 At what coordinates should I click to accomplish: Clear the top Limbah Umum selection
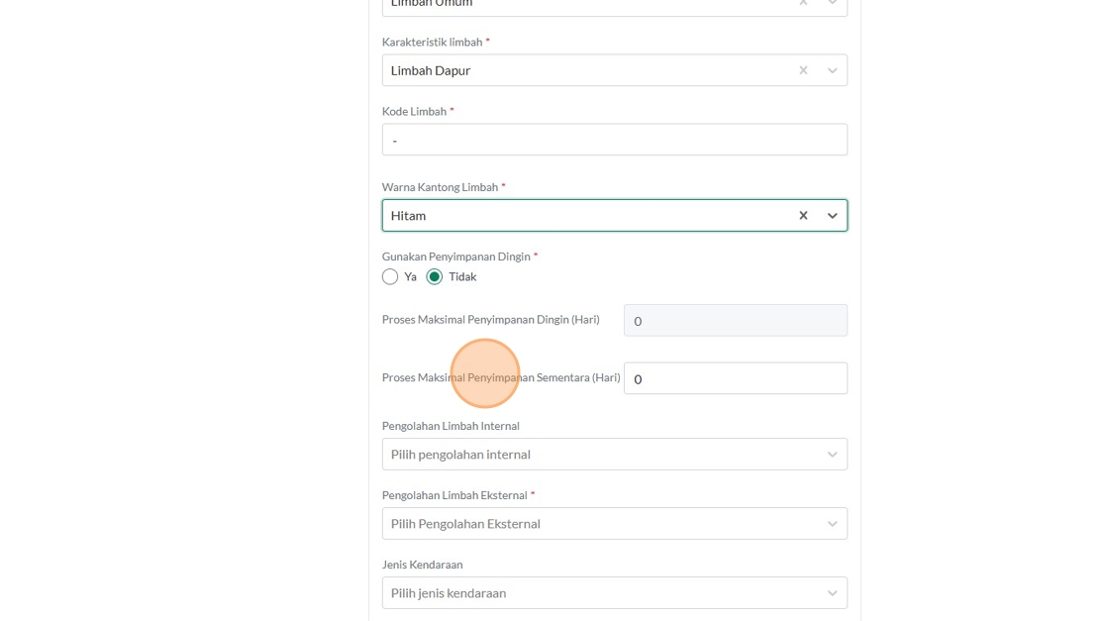[x=803, y=3]
